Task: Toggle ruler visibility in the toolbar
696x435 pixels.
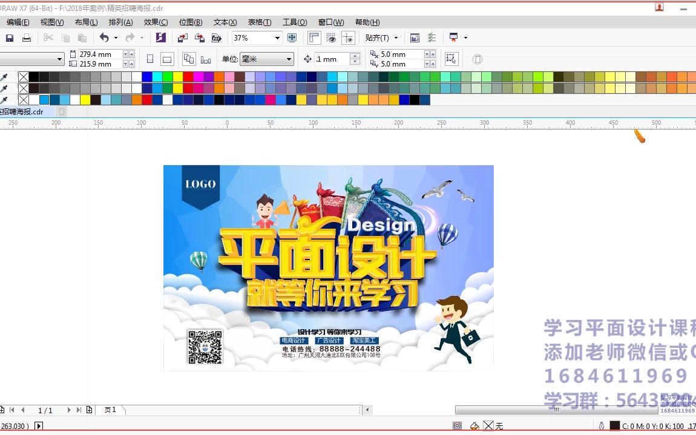Action: [x=313, y=38]
